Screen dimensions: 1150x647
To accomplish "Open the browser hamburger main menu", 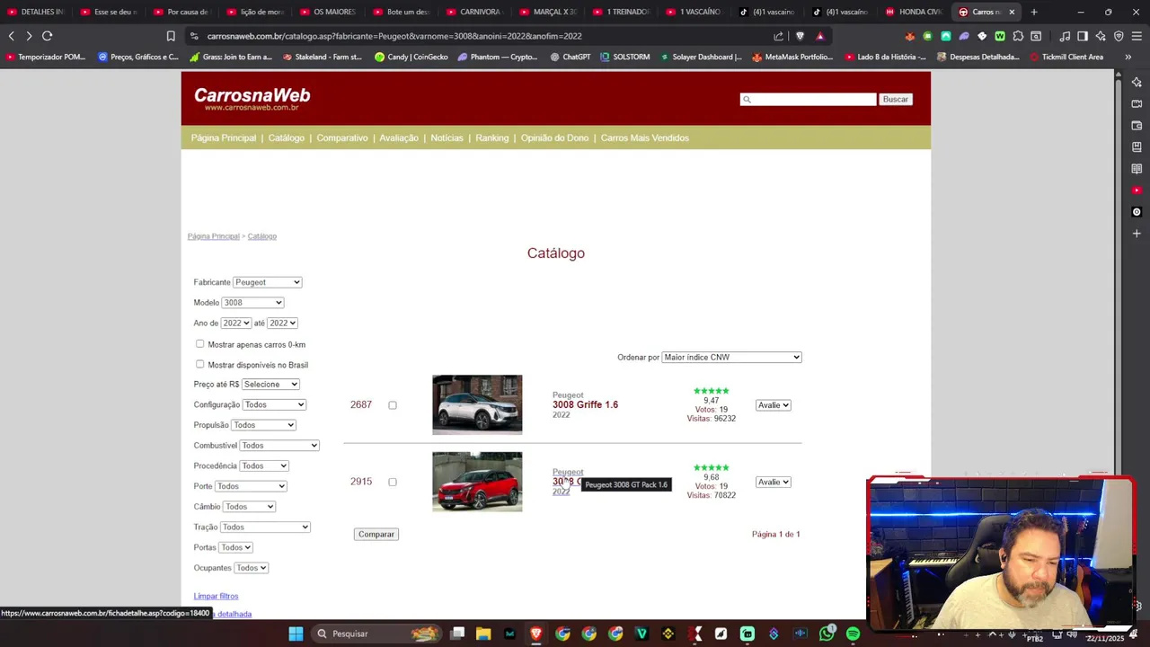I will pos(1137,36).
